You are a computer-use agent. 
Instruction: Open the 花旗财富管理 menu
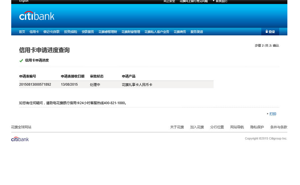pyautogui.click(x=131, y=32)
